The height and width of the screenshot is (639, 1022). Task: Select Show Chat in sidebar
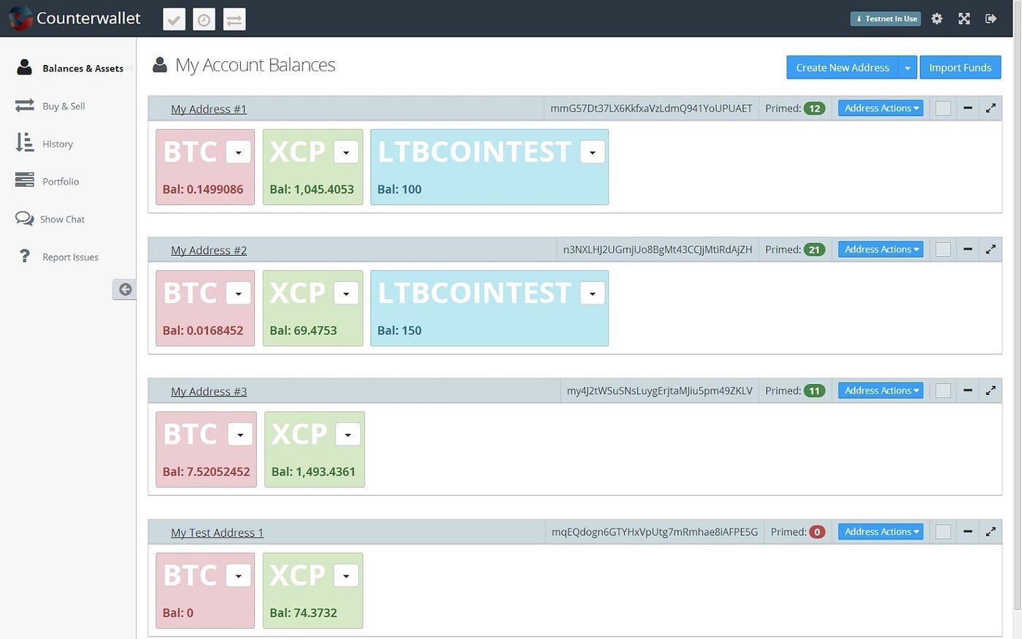tap(50, 219)
